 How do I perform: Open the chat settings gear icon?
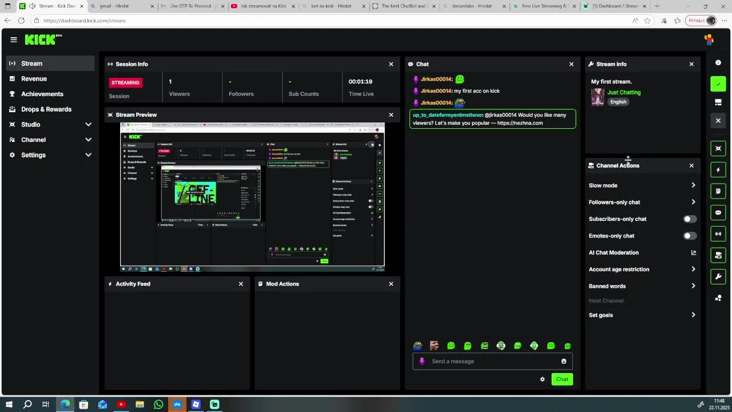point(542,379)
